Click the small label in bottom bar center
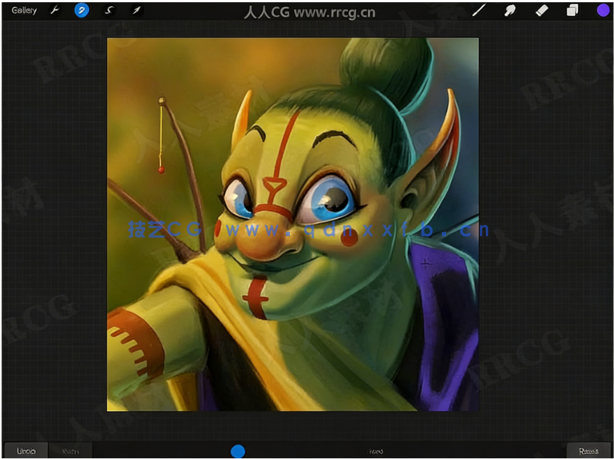Image resolution: width=614 pixels, height=459 pixels. pos(376,451)
